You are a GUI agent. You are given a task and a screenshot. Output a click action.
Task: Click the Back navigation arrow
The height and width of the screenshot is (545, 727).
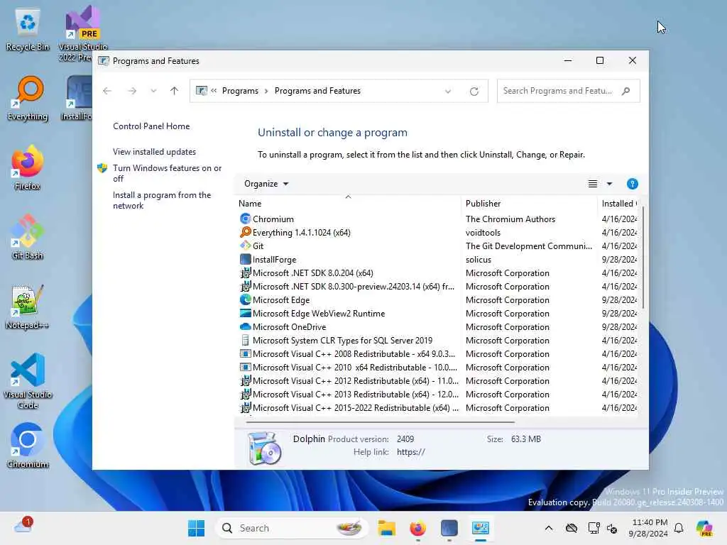107,91
